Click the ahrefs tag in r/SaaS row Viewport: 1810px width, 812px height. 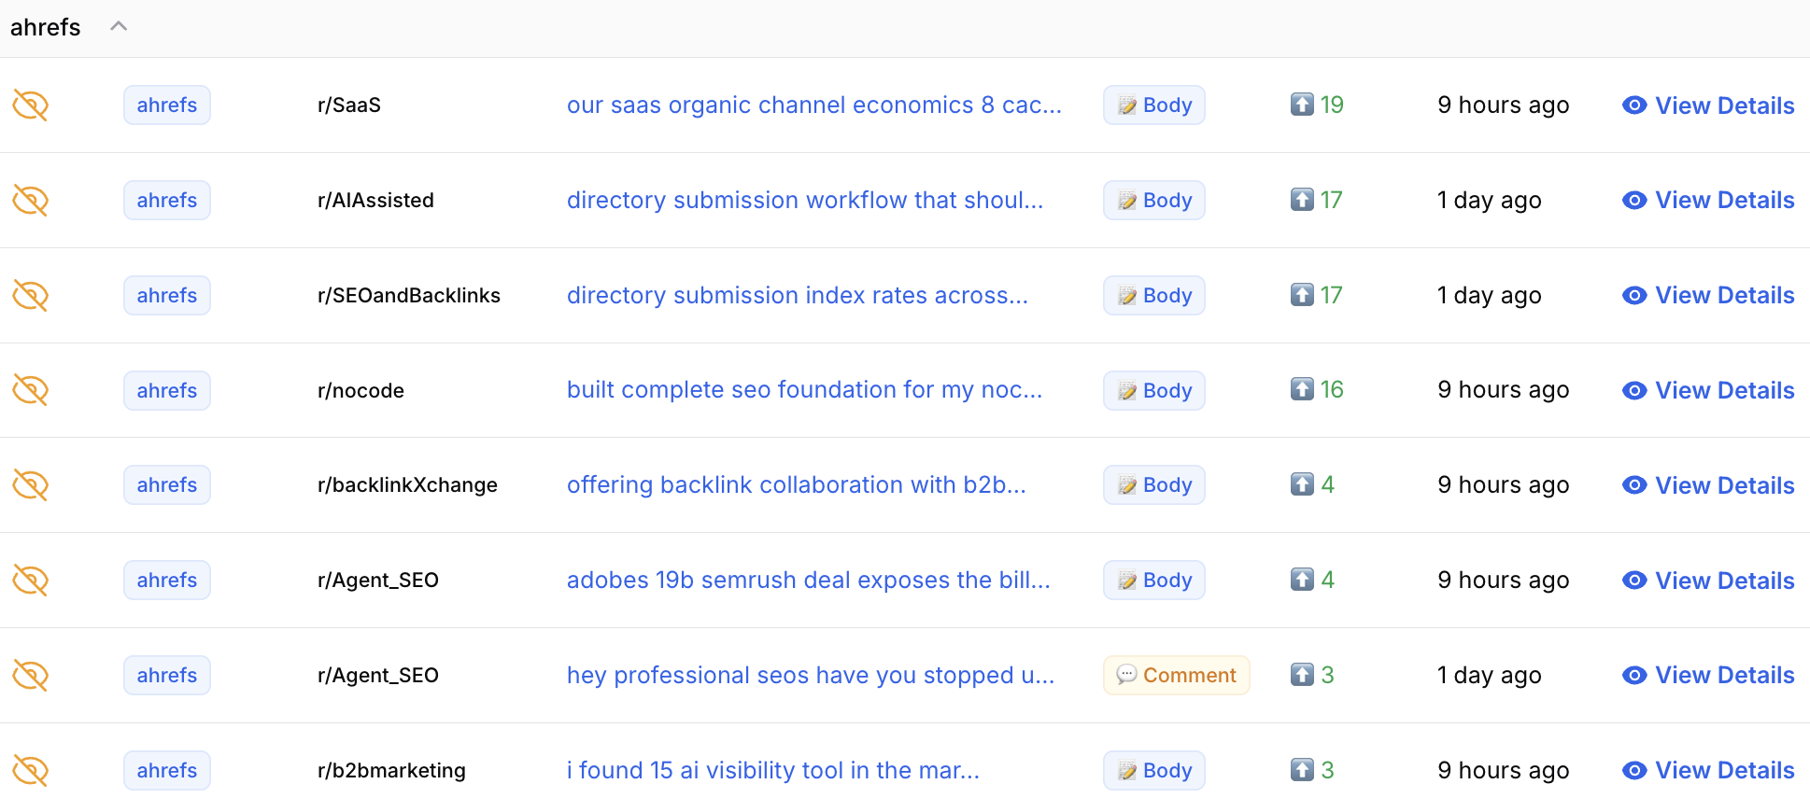tap(167, 105)
